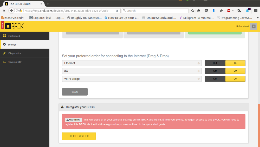Click the Adblock Plus icon
This screenshot has height=147, width=260.
(x=229, y=11)
